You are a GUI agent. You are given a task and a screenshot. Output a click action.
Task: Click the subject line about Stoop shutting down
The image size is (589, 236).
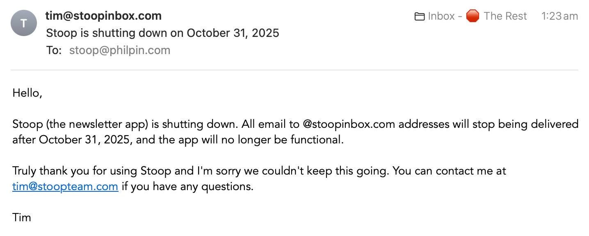pos(162,33)
